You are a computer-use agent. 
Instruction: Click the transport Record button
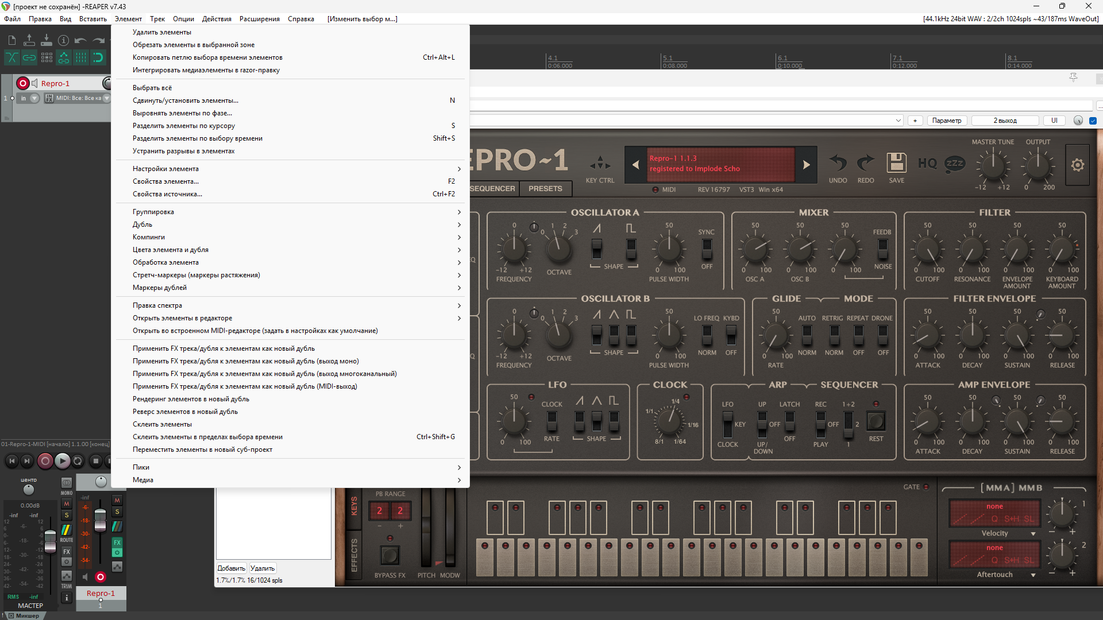click(x=45, y=460)
